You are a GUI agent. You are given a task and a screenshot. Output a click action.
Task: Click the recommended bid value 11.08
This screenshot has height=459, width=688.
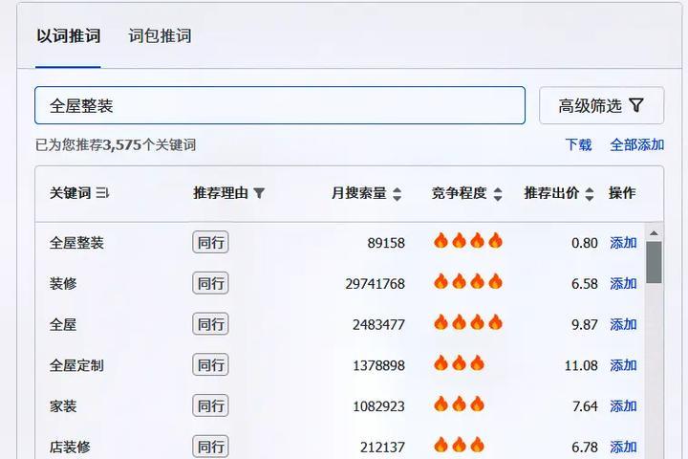coord(581,365)
